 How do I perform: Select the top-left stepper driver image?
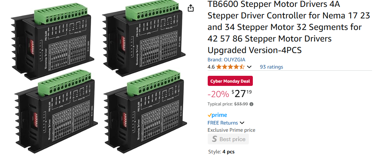(52, 40)
